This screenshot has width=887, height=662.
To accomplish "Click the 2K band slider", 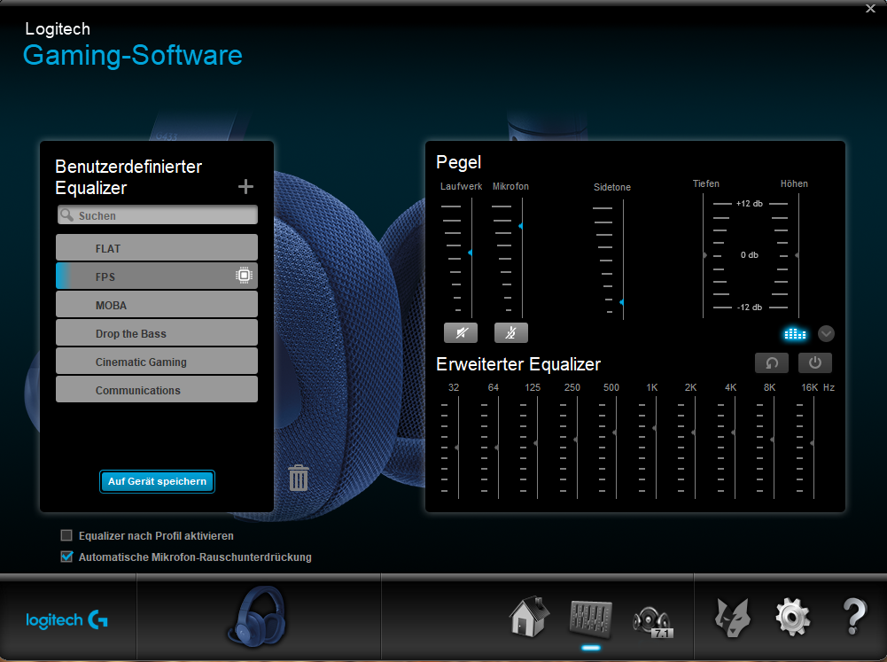I will [x=694, y=432].
